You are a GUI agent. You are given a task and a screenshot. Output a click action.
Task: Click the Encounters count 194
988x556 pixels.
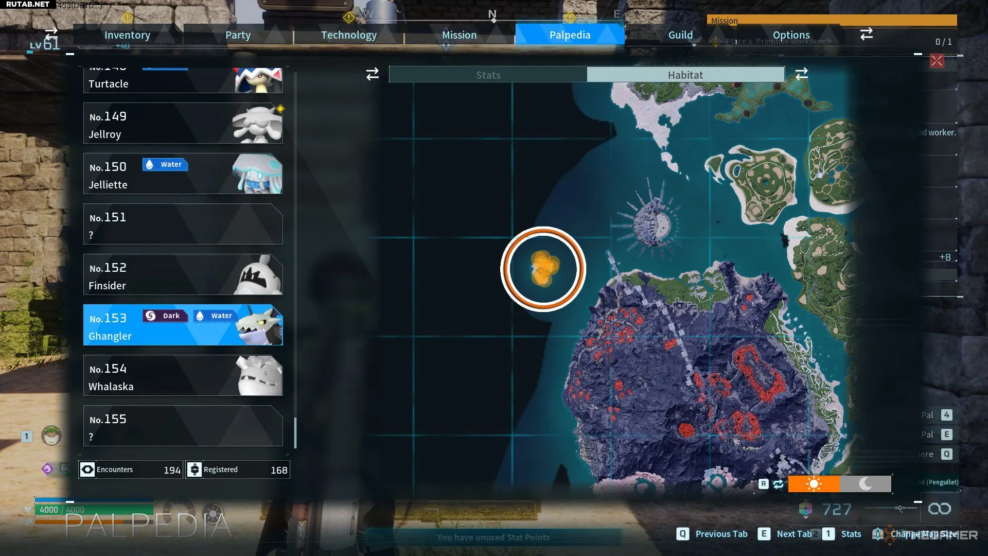(172, 470)
